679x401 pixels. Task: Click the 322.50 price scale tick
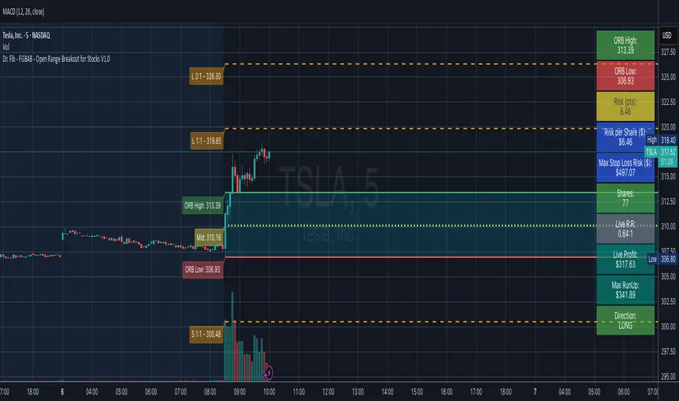[668, 102]
